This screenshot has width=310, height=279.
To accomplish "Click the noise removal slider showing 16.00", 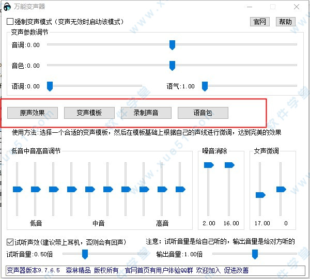I will coord(229,165).
